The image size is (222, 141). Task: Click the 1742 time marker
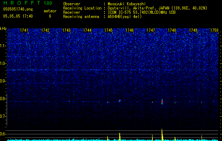click(45, 30)
